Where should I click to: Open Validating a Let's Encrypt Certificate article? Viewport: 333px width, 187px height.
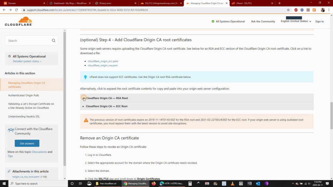(x=31, y=106)
